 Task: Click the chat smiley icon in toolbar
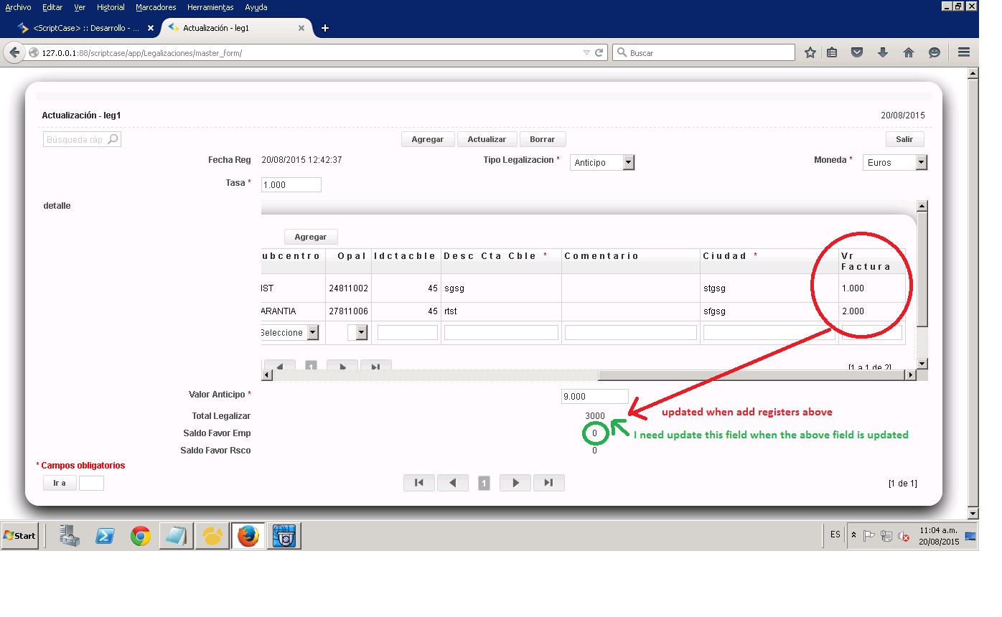935,52
